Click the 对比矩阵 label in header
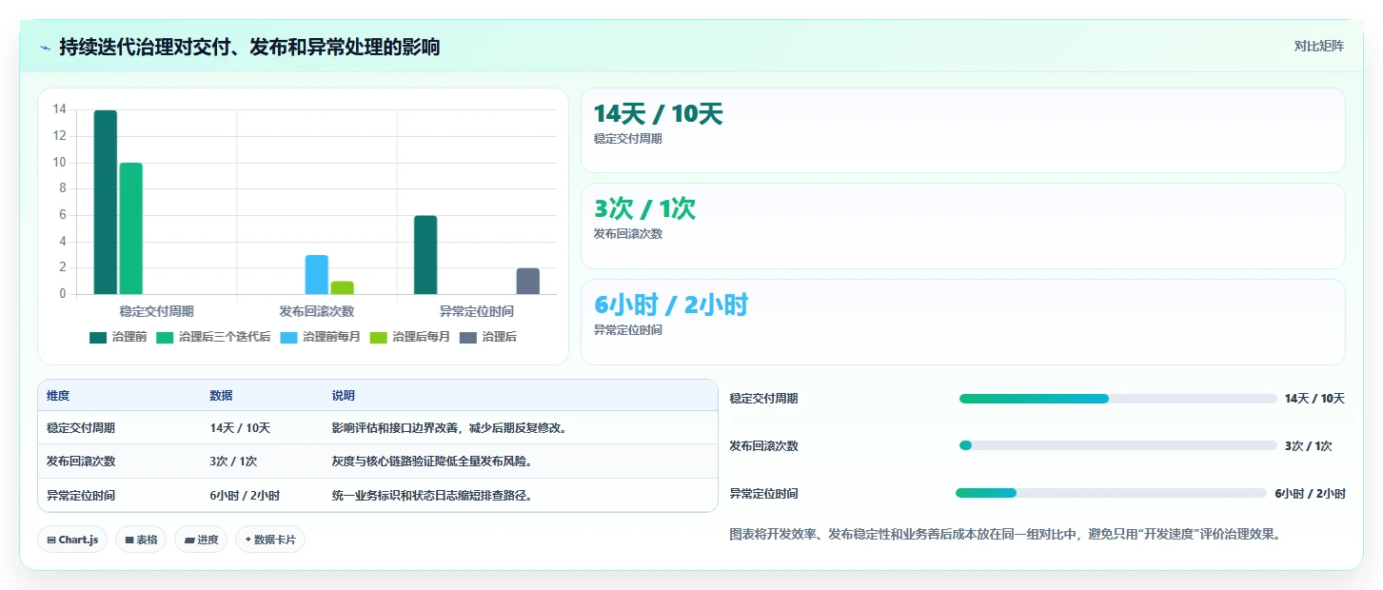Image resolution: width=1383 pixels, height=590 pixels. pos(1318,47)
